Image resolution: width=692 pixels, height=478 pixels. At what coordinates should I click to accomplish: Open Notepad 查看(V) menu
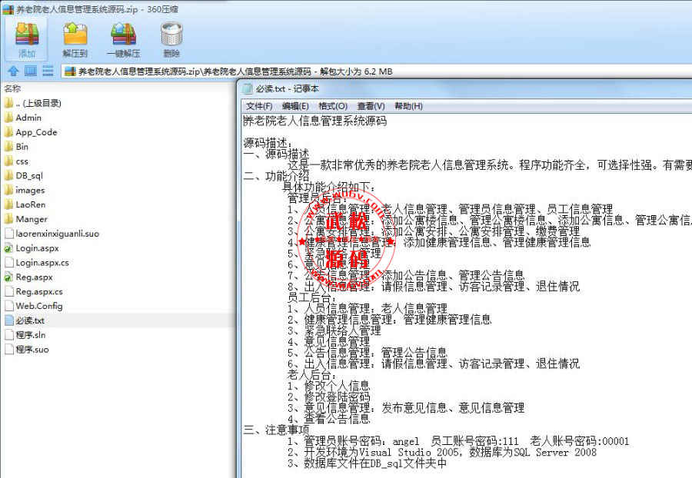tap(371, 106)
